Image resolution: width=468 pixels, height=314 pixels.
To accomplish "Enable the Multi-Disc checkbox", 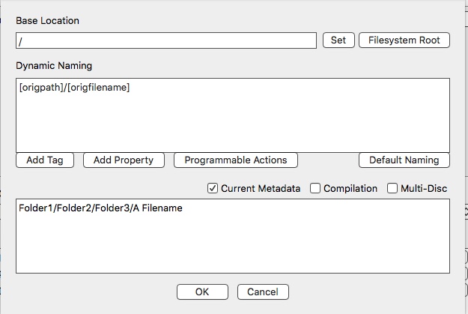I will pyautogui.click(x=392, y=188).
